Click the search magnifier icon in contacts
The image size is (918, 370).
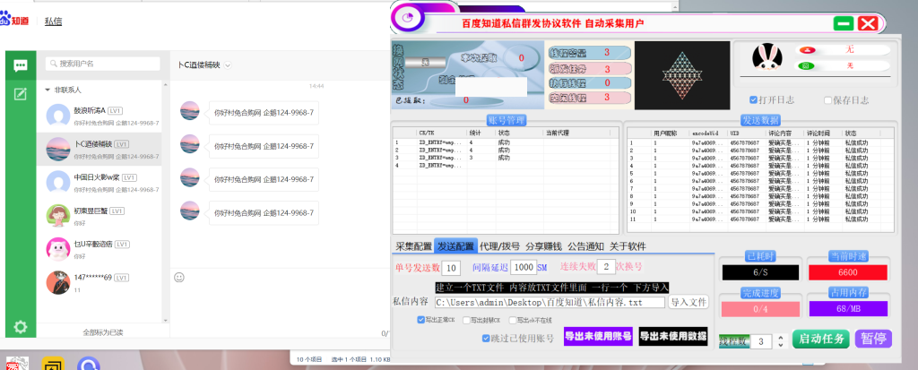click(52, 65)
